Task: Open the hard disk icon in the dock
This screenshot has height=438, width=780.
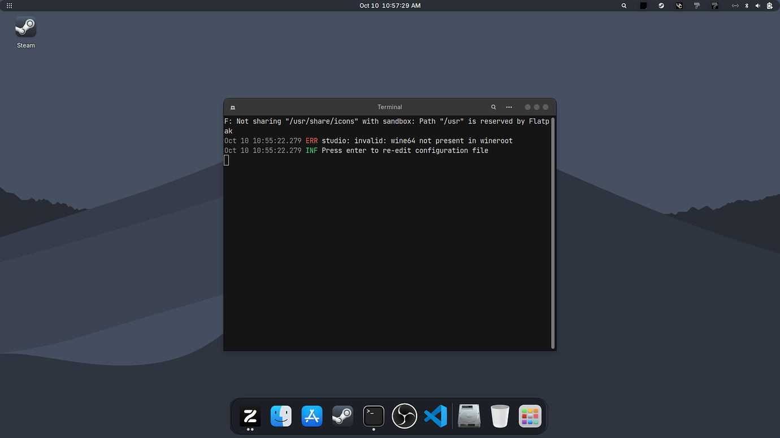Action: (x=469, y=416)
